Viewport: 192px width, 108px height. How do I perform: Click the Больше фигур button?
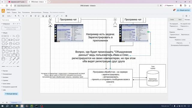pyautogui.click(x=11, y=94)
